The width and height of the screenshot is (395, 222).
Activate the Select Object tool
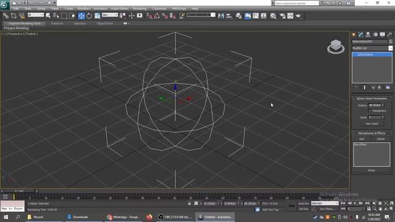[48, 16]
